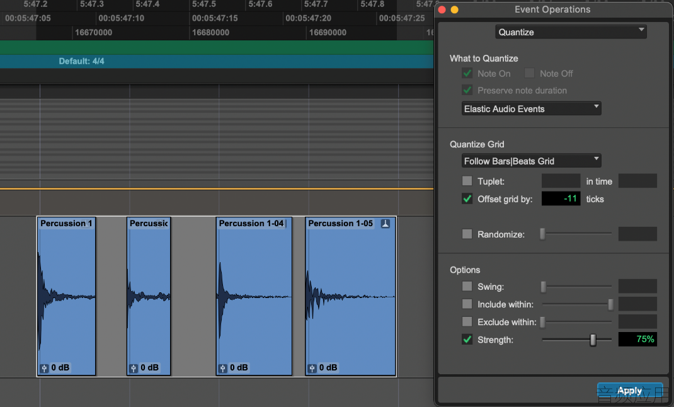
Task: Click clip gain fader icon on Percussion 1-04
Action: (x=222, y=369)
